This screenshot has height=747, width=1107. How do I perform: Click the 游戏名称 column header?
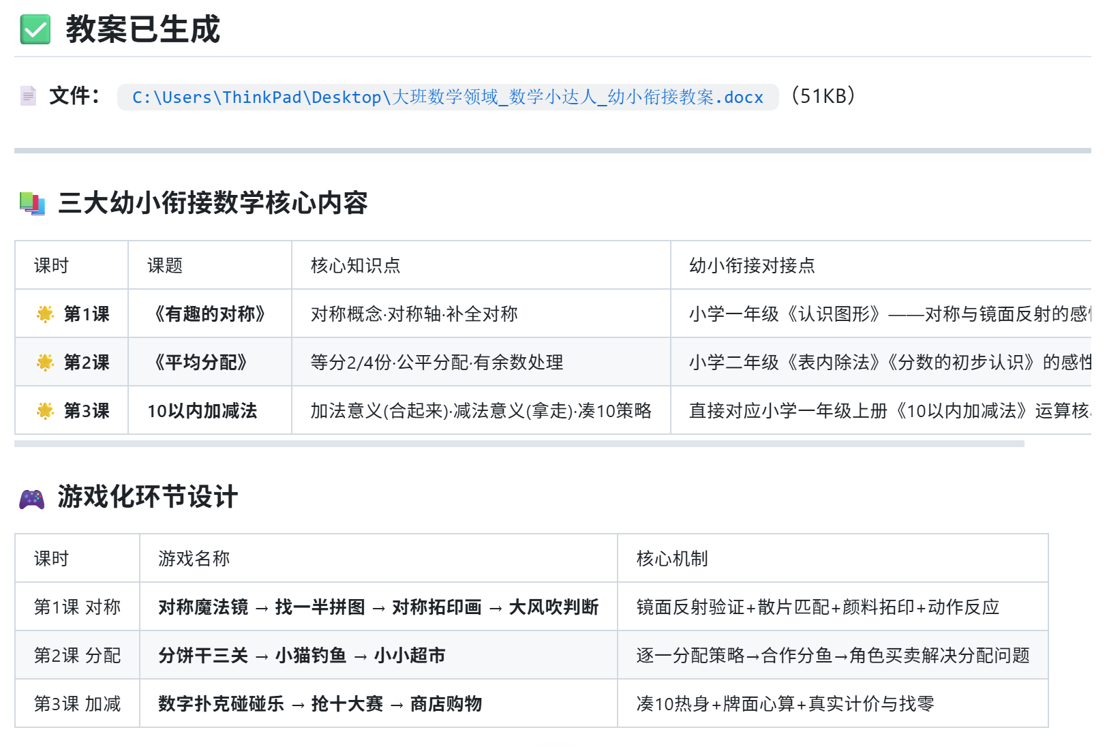coord(378,558)
